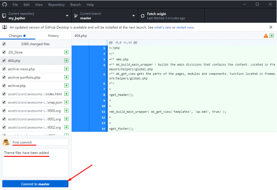Click the user avatar next to commit summary
277x190 pixels.
[x=6, y=142]
